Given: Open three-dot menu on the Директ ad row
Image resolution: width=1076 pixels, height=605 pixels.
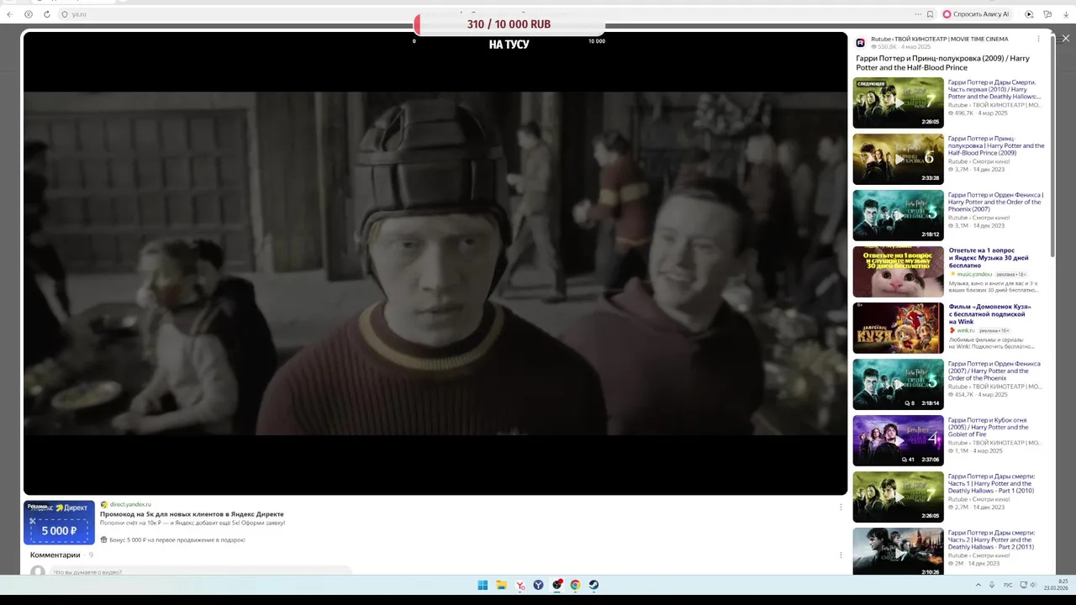Looking at the screenshot, I should 841,507.
